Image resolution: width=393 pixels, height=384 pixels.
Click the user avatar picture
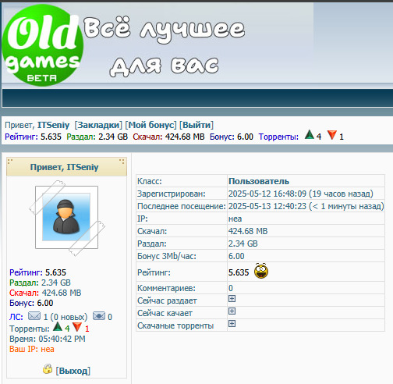[x=66, y=217]
